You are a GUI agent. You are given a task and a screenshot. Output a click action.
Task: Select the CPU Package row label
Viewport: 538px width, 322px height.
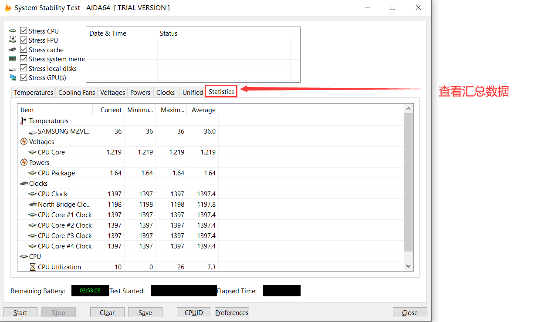click(x=56, y=173)
